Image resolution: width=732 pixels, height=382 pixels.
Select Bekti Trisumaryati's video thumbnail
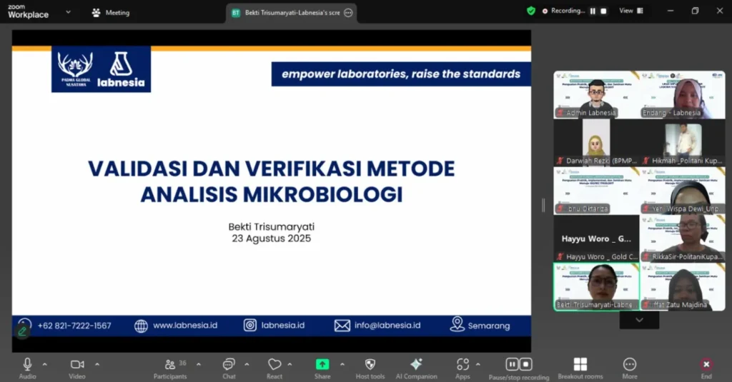tap(596, 286)
